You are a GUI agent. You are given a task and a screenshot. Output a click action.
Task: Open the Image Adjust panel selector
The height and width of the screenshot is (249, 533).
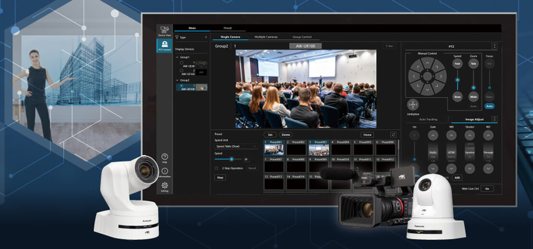pyautogui.click(x=495, y=119)
